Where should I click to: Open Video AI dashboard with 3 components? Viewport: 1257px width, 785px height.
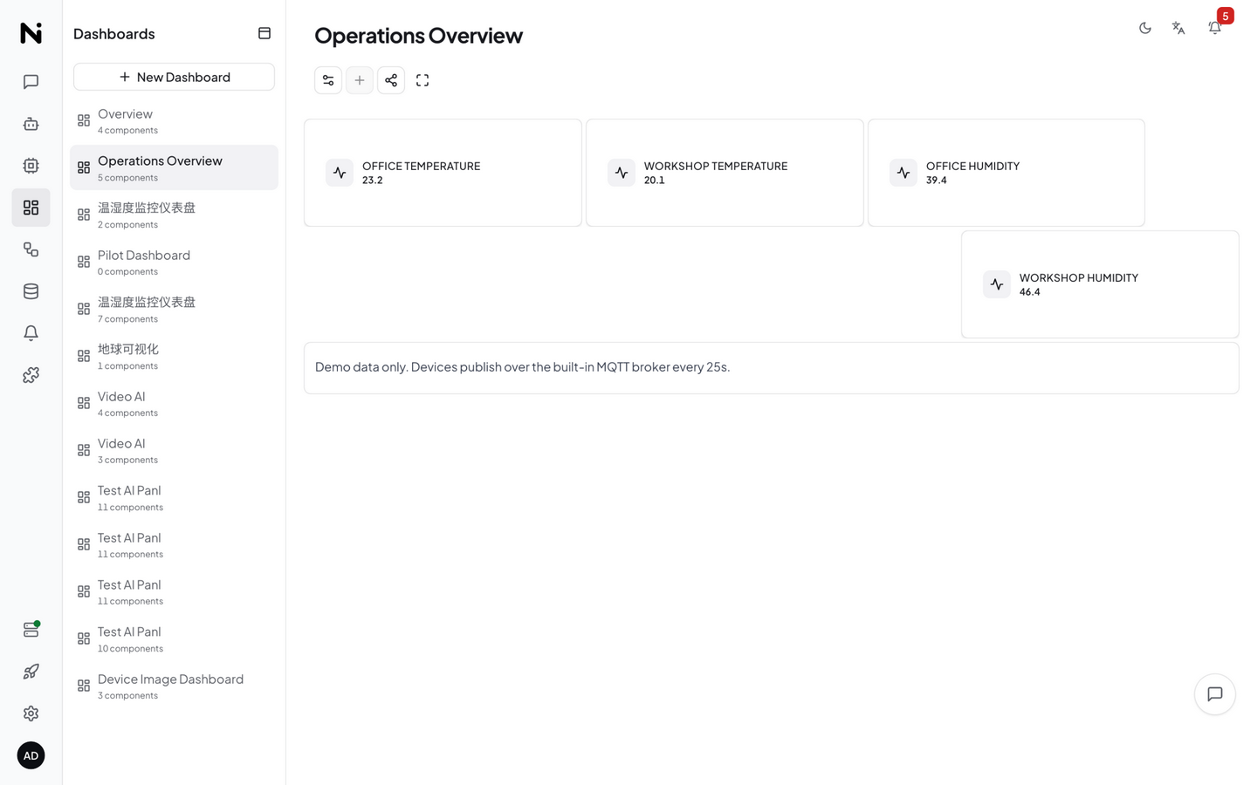pos(174,450)
